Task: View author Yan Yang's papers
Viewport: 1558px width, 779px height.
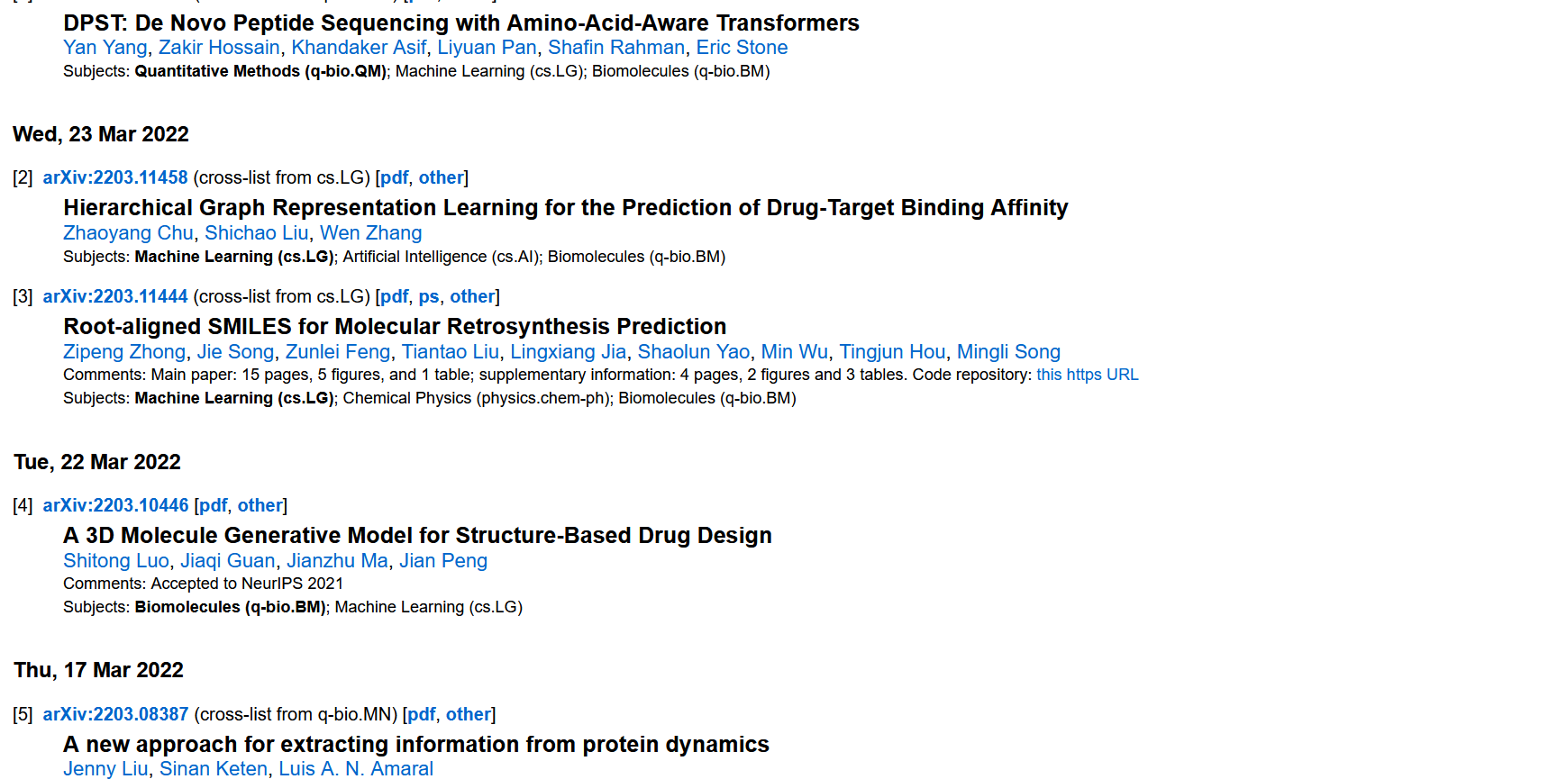Action: click(105, 48)
